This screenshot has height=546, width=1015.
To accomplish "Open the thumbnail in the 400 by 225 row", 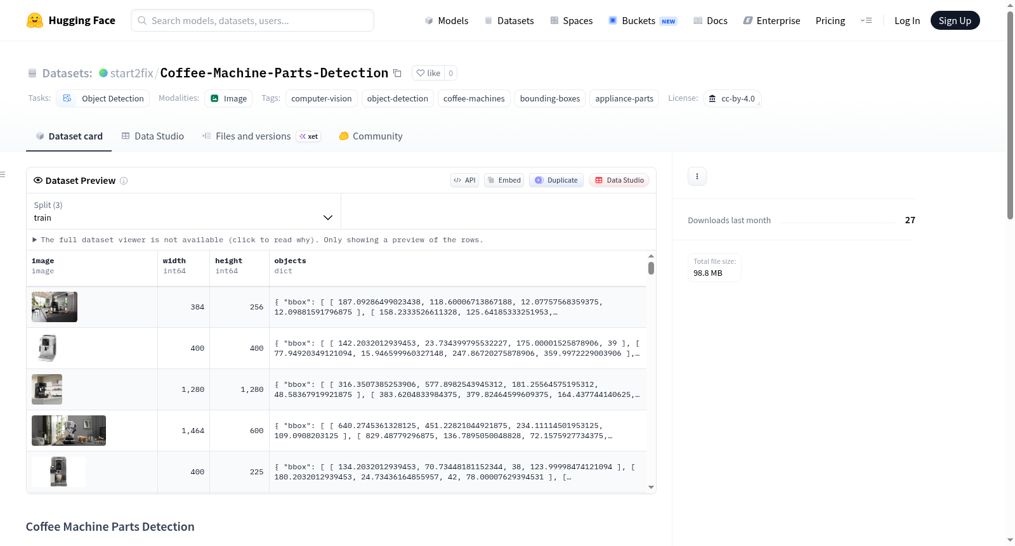I will (58, 472).
